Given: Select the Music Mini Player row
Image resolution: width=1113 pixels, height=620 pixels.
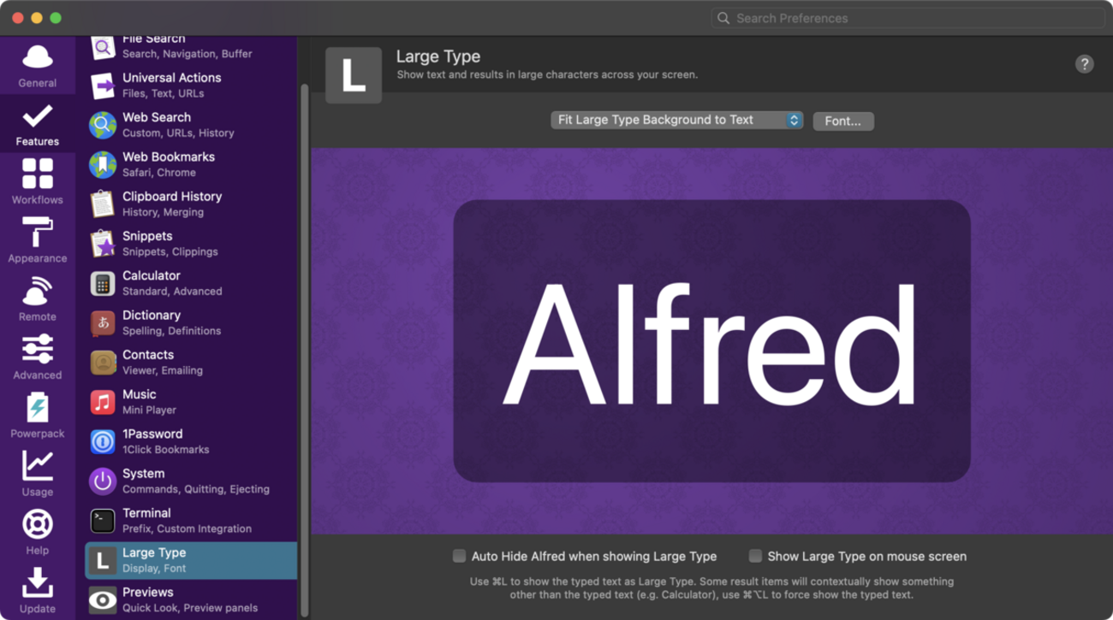Looking at the screenshot, I should pyautogui.click(x=191, y=402).
